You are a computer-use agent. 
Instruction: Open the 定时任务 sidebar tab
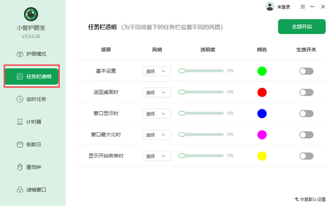coord(32,99)
